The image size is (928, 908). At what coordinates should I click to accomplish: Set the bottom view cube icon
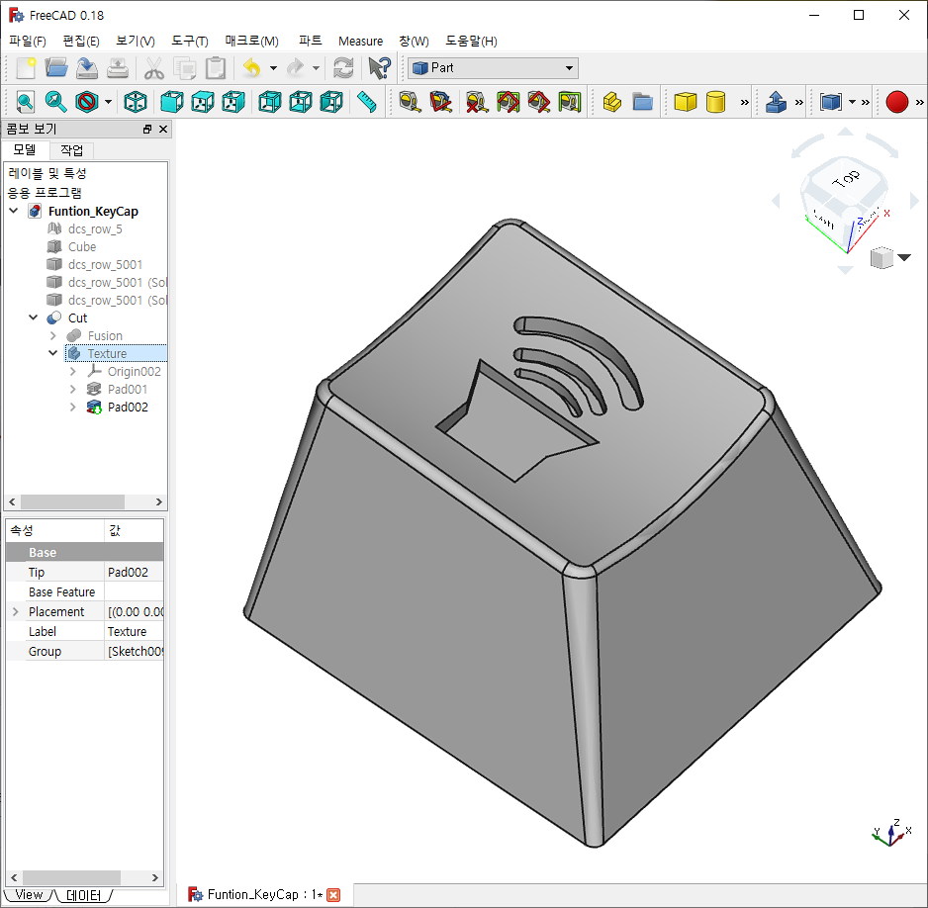pyautogui.click(x=301, y=102)
